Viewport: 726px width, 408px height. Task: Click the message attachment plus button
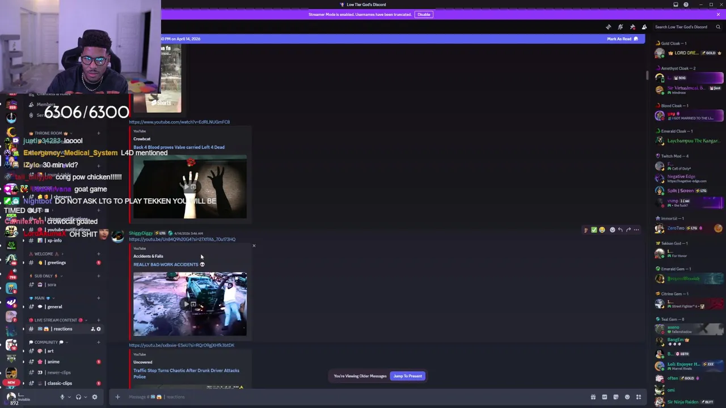click(x=117, y=397)
